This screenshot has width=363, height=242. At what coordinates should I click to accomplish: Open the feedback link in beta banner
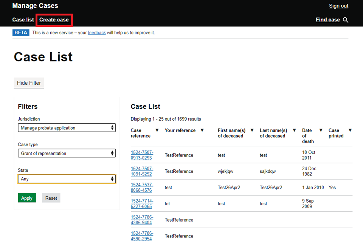coord(97,33)
